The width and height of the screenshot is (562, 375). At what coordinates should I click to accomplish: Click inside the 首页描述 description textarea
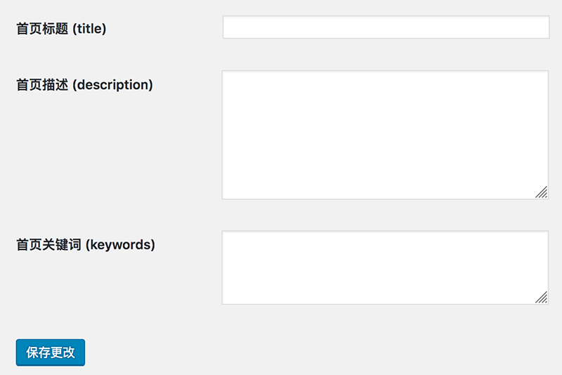[x=385, y=134]
